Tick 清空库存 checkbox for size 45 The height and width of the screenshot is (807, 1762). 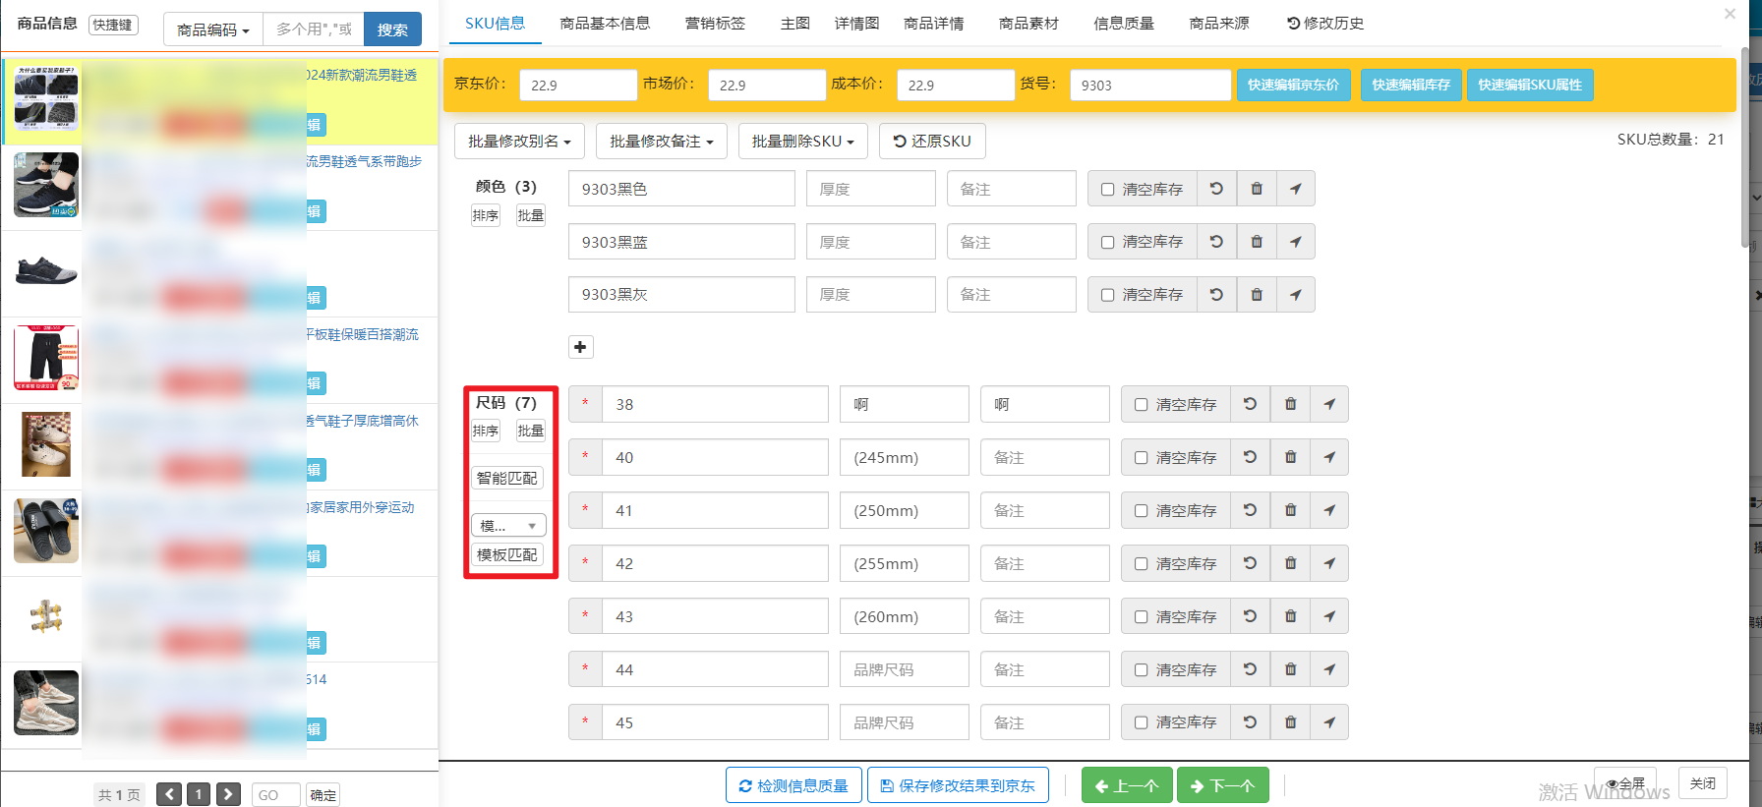click(1142, 722)
